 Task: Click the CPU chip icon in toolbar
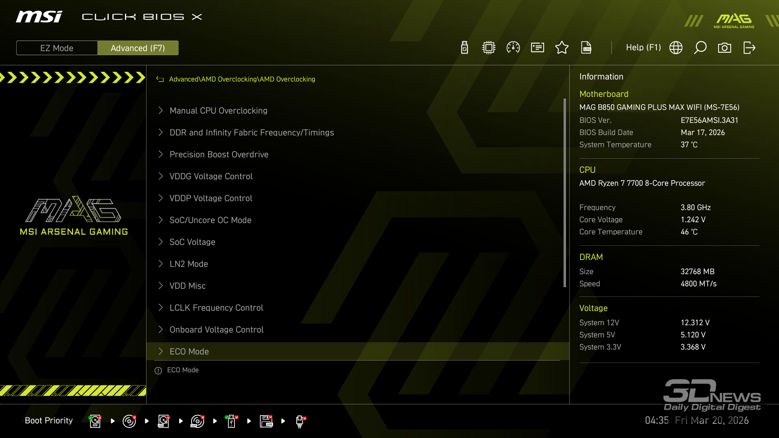(489, 48)
